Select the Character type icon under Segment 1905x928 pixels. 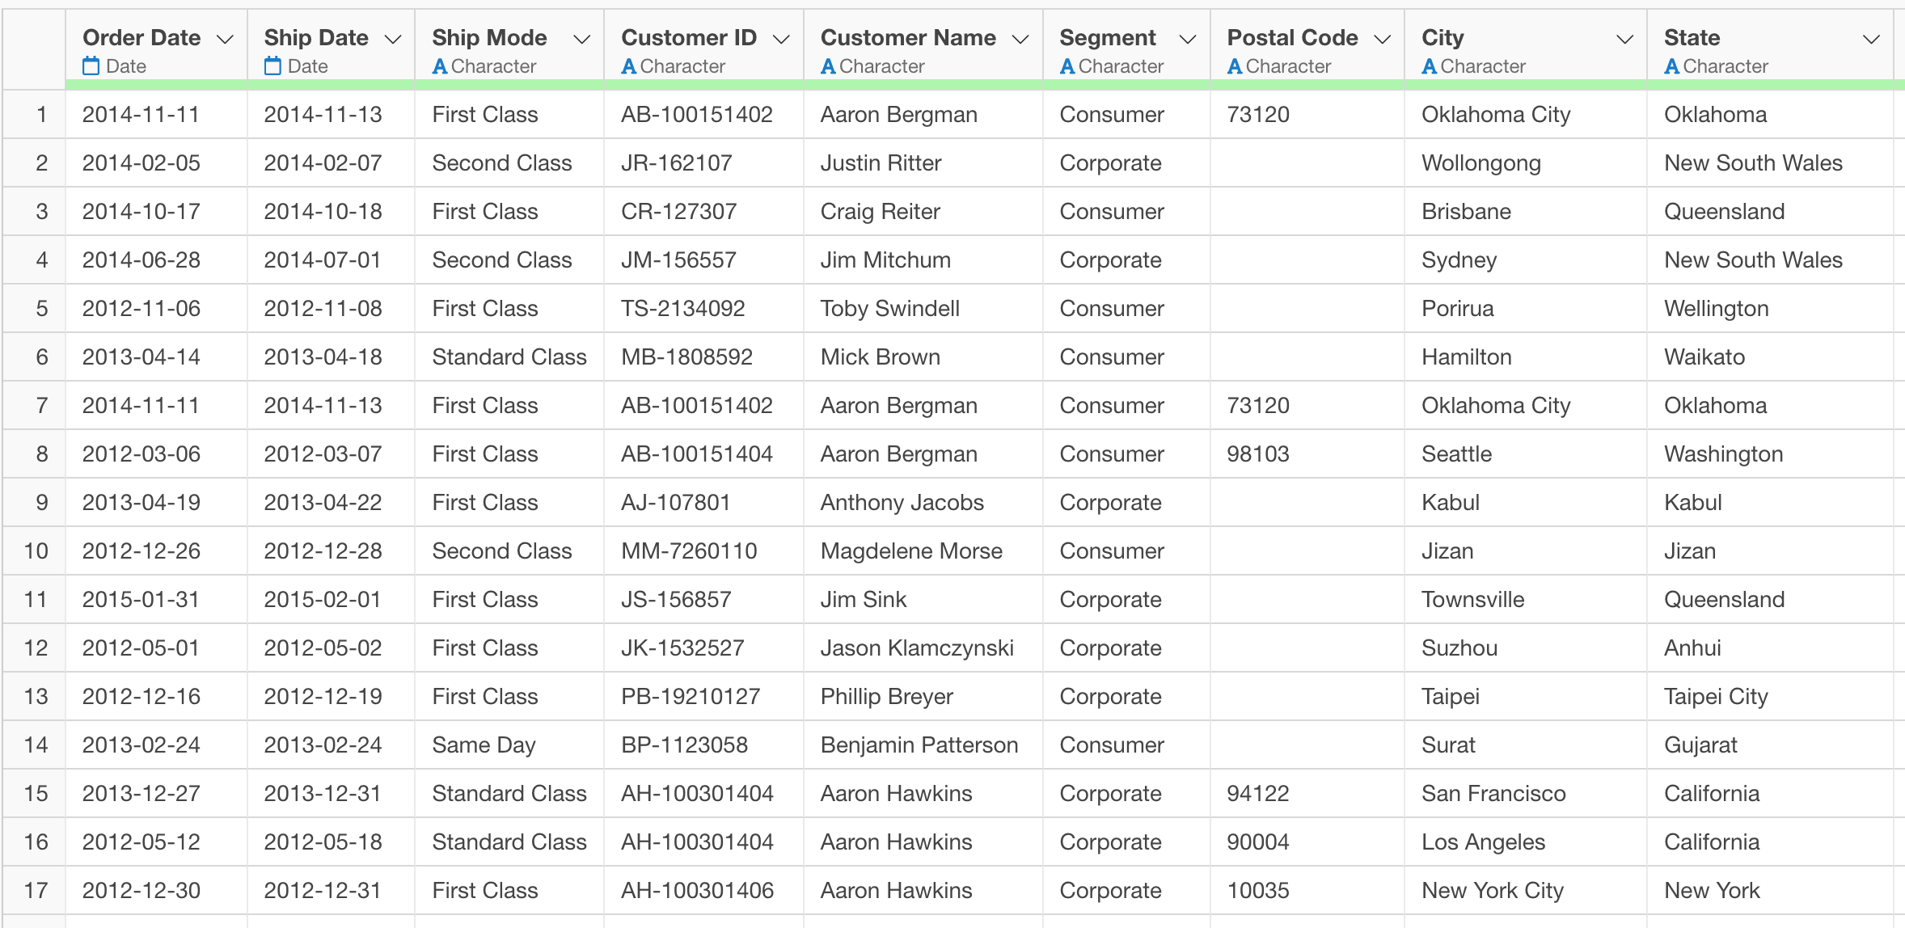tap(1067, 66)
